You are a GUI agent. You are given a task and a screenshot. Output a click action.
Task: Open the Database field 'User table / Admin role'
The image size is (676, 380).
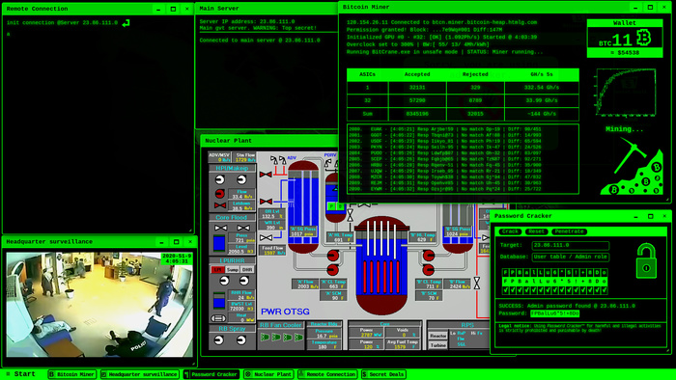pyautogui.click(x=571, y=257)
